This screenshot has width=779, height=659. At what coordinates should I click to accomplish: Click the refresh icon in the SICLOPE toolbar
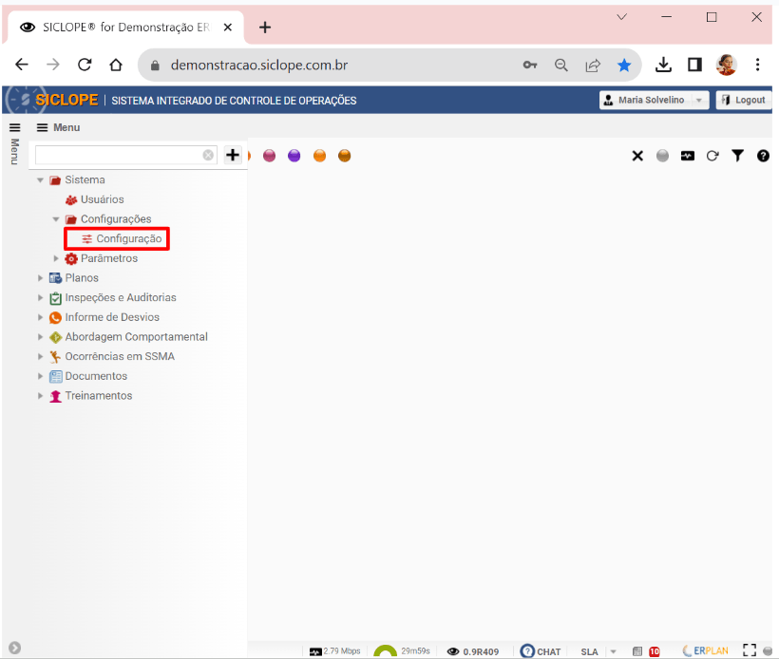pyautogui.click(x=712, y=156)
